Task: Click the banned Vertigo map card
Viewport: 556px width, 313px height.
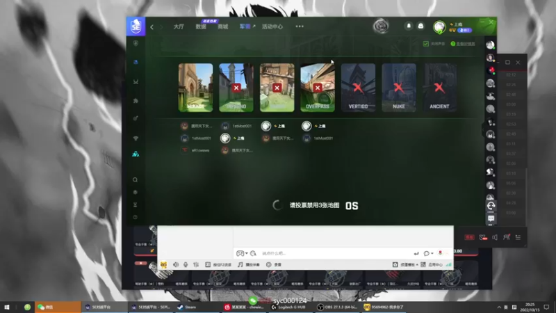Action: tap(358, 88)
